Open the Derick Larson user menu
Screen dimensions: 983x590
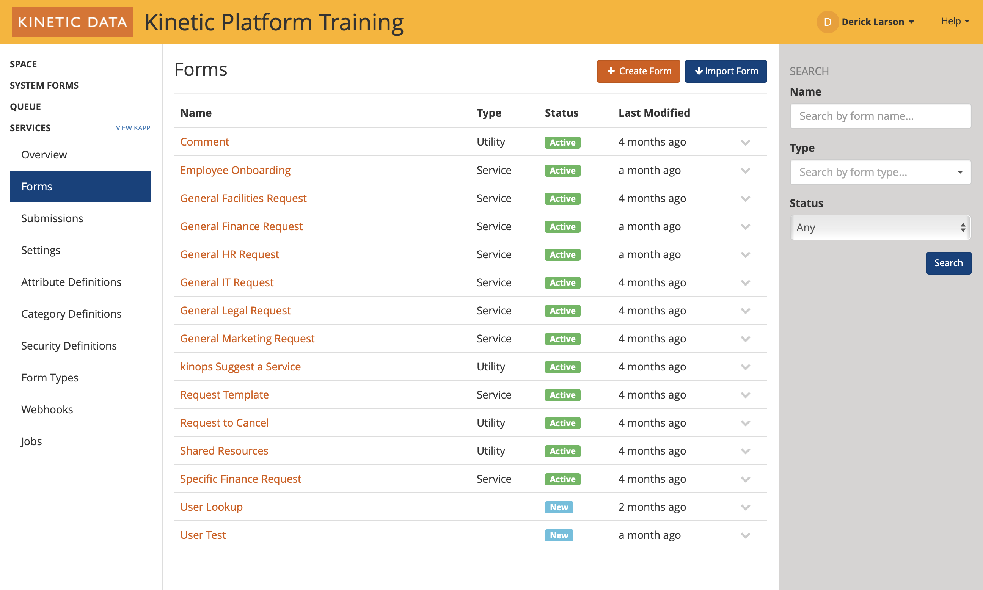click(877, 22)
